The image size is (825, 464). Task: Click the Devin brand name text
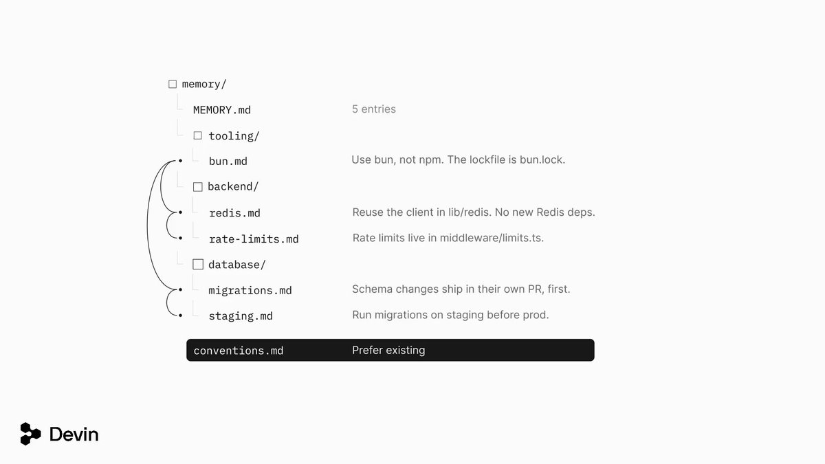74,434
